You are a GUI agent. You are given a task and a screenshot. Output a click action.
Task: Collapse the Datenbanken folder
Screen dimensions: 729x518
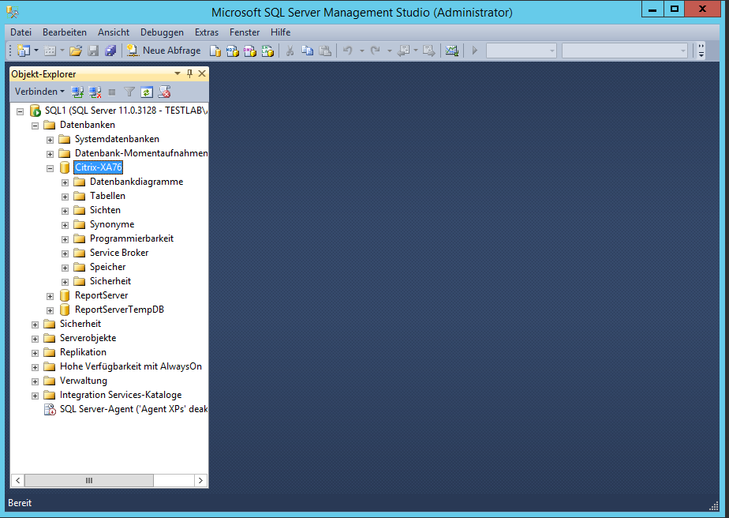pos(35,126)
